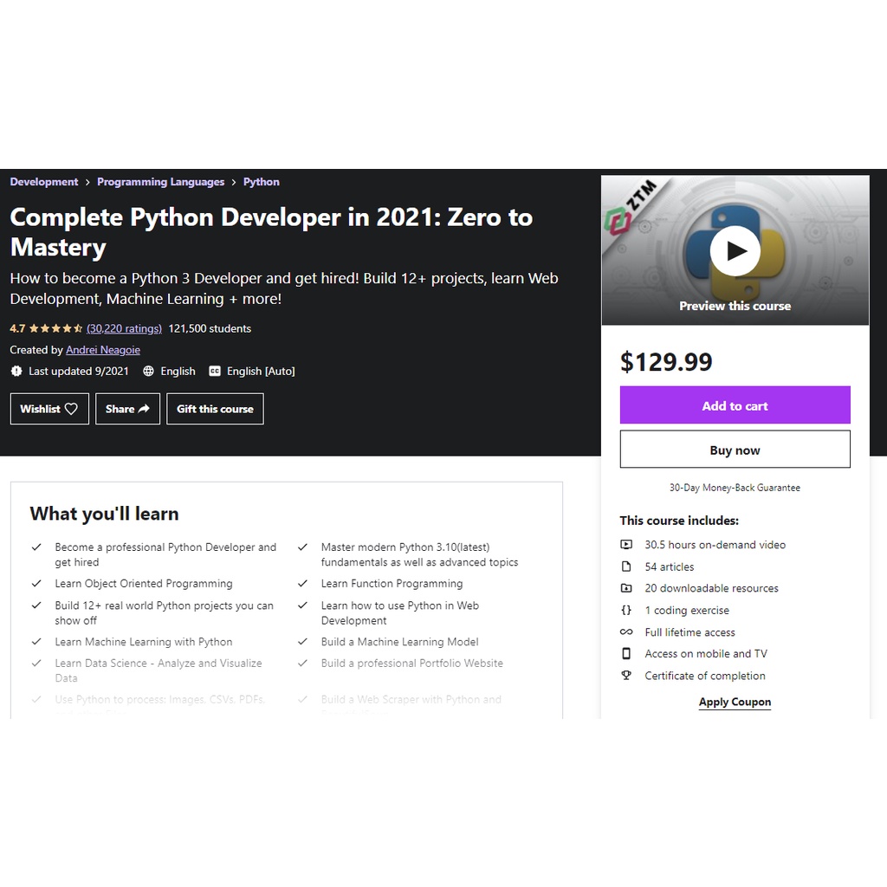This screenshot has height=887, width=887.
Task: Open instructor Andrei Neagoie's profile
Action: [102, 350]
